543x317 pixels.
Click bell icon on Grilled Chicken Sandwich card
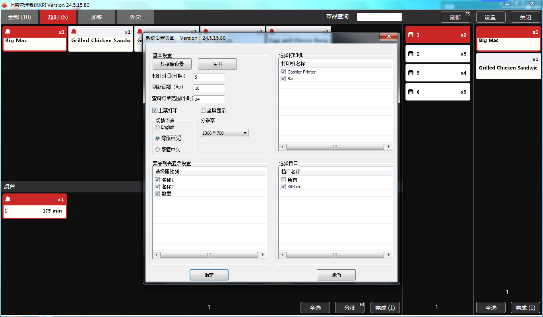click(x=74, y=32)
